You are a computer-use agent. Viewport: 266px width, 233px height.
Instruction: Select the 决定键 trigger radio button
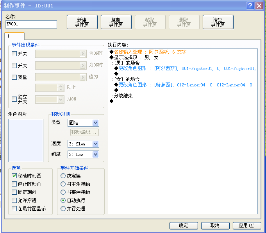click(x=63, y=176)
